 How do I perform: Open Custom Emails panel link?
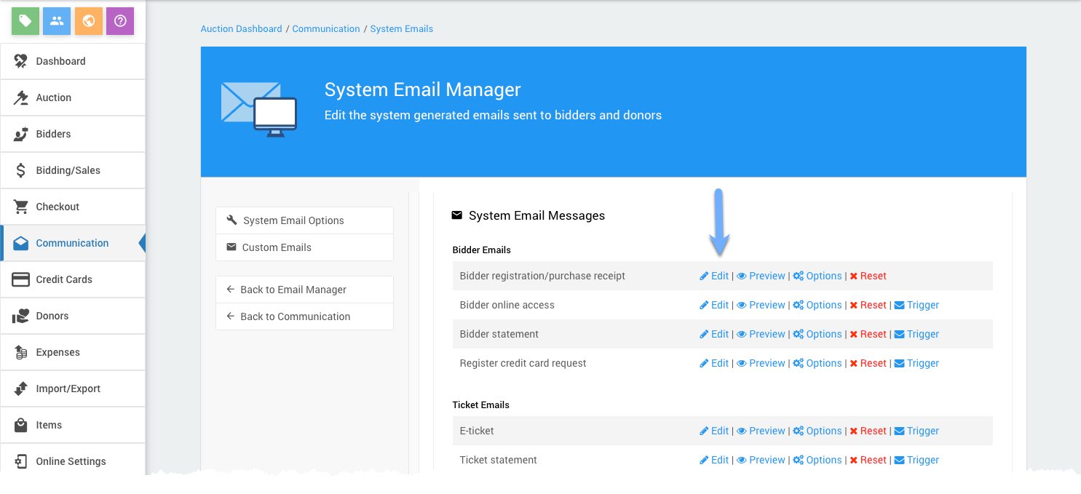(x=277, y=247)
